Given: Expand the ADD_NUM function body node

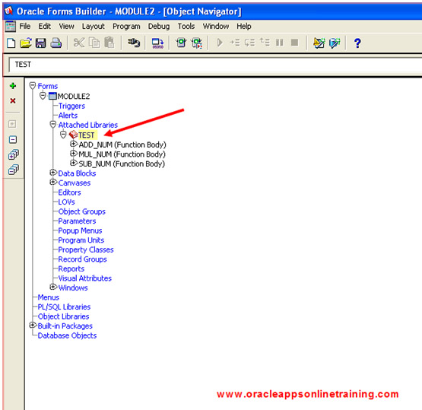Looking at the screenshot, I should click(x=74, y=145).
